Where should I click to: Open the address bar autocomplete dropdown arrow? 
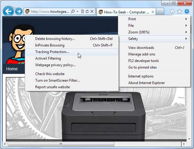(78, 12)
